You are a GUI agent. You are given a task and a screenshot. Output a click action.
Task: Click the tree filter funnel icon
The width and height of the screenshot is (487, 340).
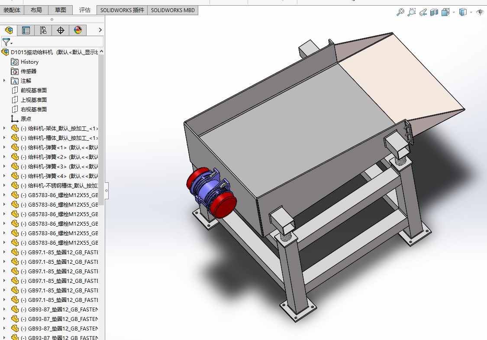6,42
